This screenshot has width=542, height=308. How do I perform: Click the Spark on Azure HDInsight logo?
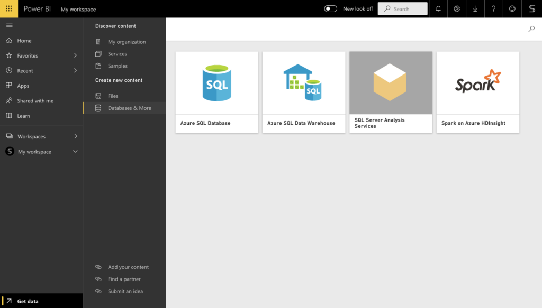click(x=478, y=81)
